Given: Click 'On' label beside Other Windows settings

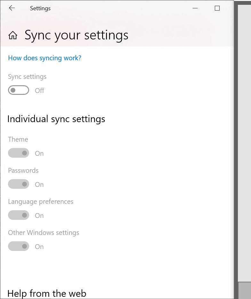Looking at the screenshot, I should (39, 247).
